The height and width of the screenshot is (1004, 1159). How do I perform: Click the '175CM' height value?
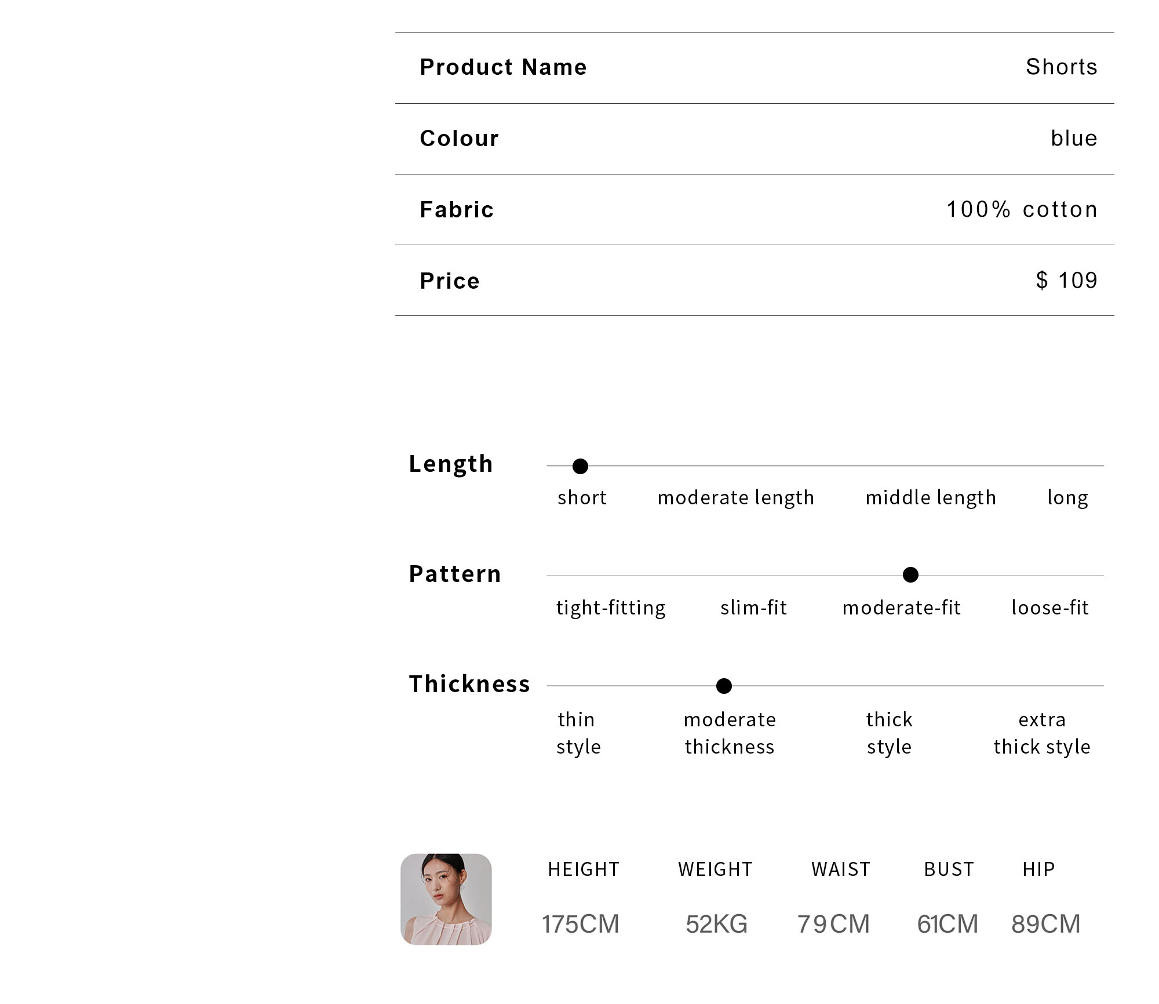[581, 924]
